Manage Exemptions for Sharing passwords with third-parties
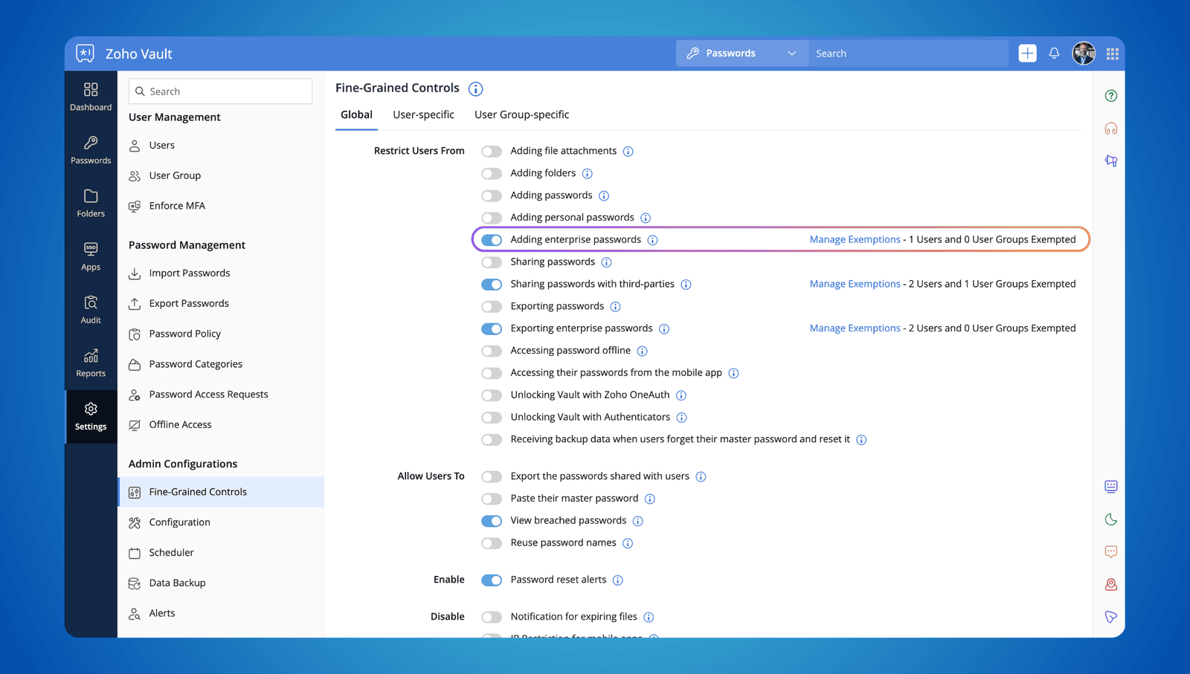 855,284
